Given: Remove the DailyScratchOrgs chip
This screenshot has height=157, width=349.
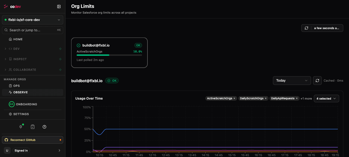Looking at the screenshot, I should pos(266,98).
